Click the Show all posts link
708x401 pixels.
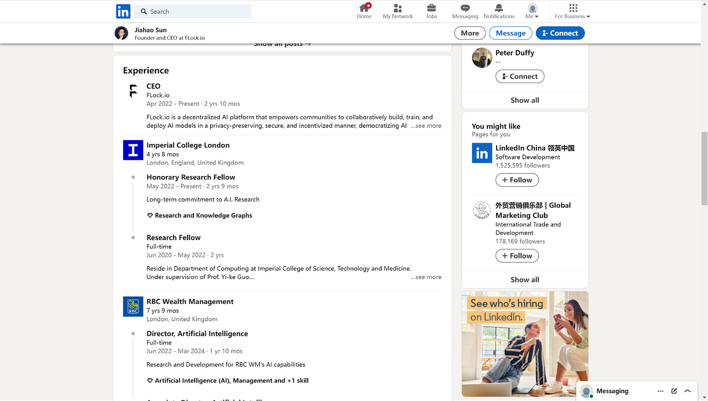(x=283, y=44)
